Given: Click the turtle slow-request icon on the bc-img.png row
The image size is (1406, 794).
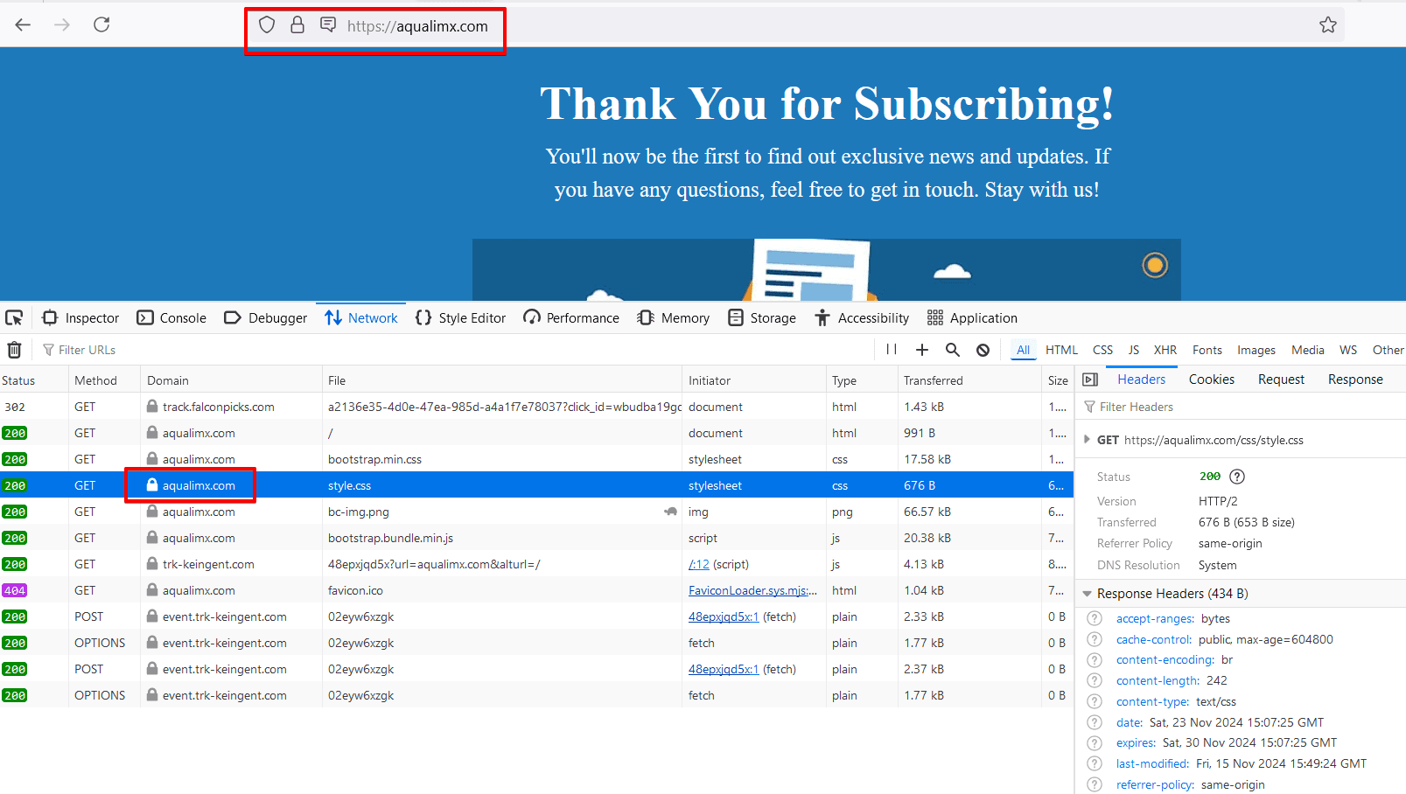Looking at the screenshot, I should [670, 512].
